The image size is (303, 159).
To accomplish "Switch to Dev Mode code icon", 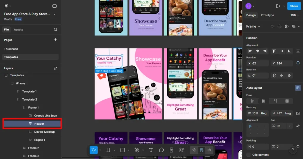I will click(x=209, y=150).
